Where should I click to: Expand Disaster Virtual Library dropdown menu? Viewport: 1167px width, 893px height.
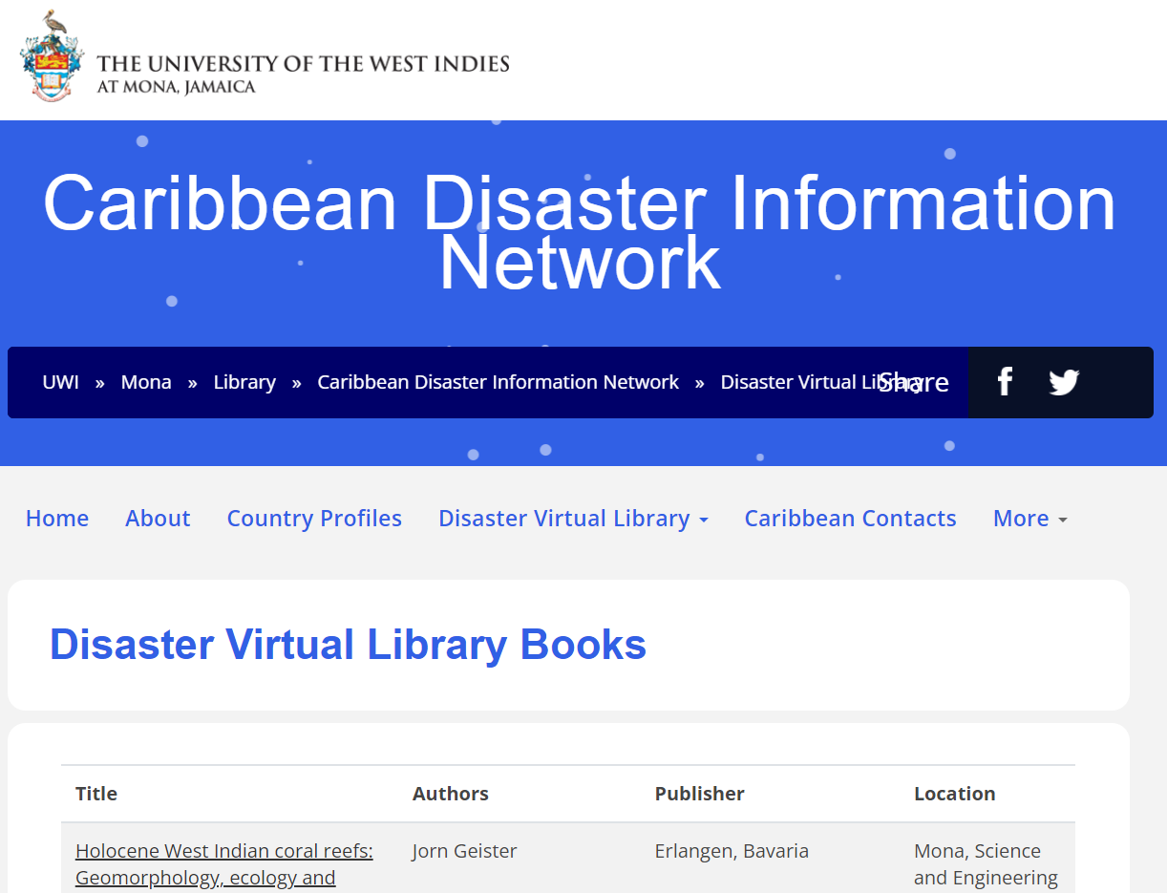[573, 518]
